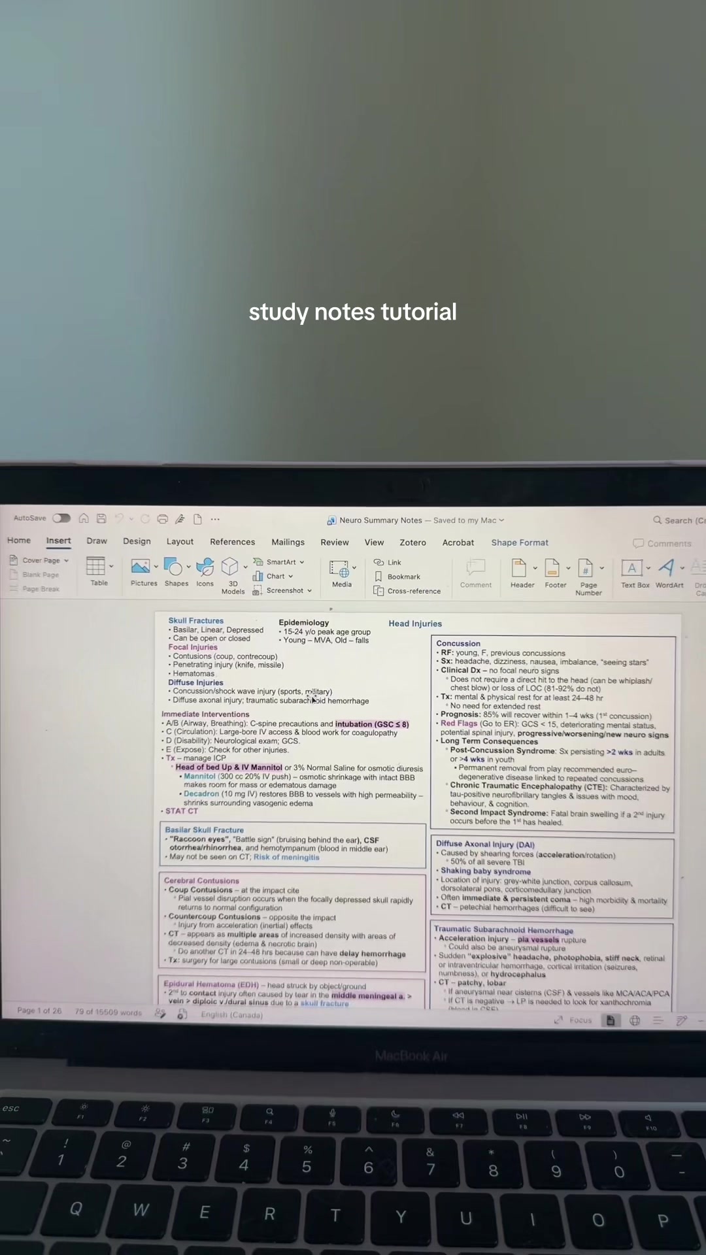Viewport: 706px width, 1255px height.
Task: Open the three-dots more commands menu
Action: pos(215,519)
